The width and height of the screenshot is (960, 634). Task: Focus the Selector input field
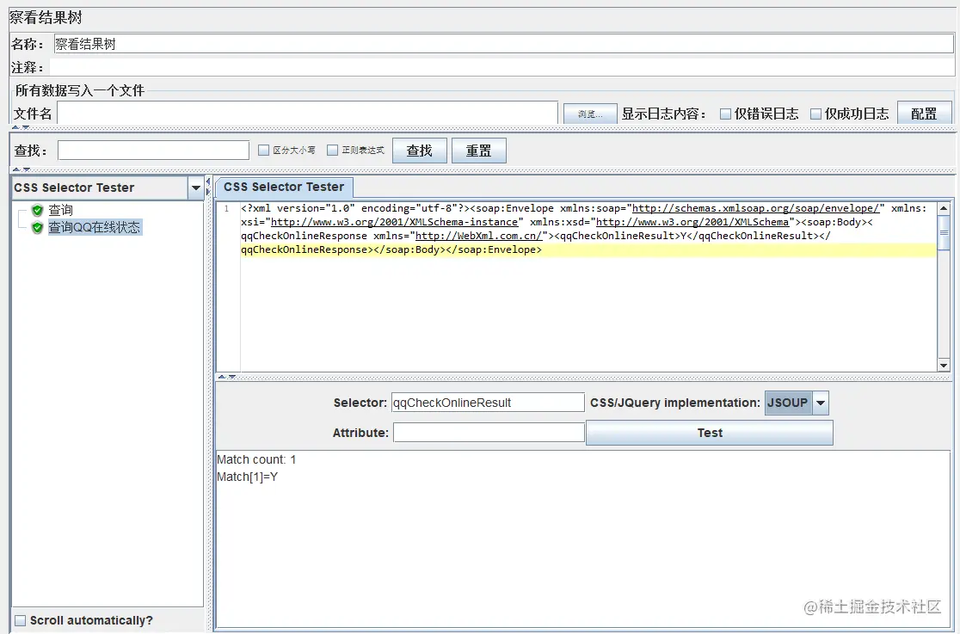[488, 403]
